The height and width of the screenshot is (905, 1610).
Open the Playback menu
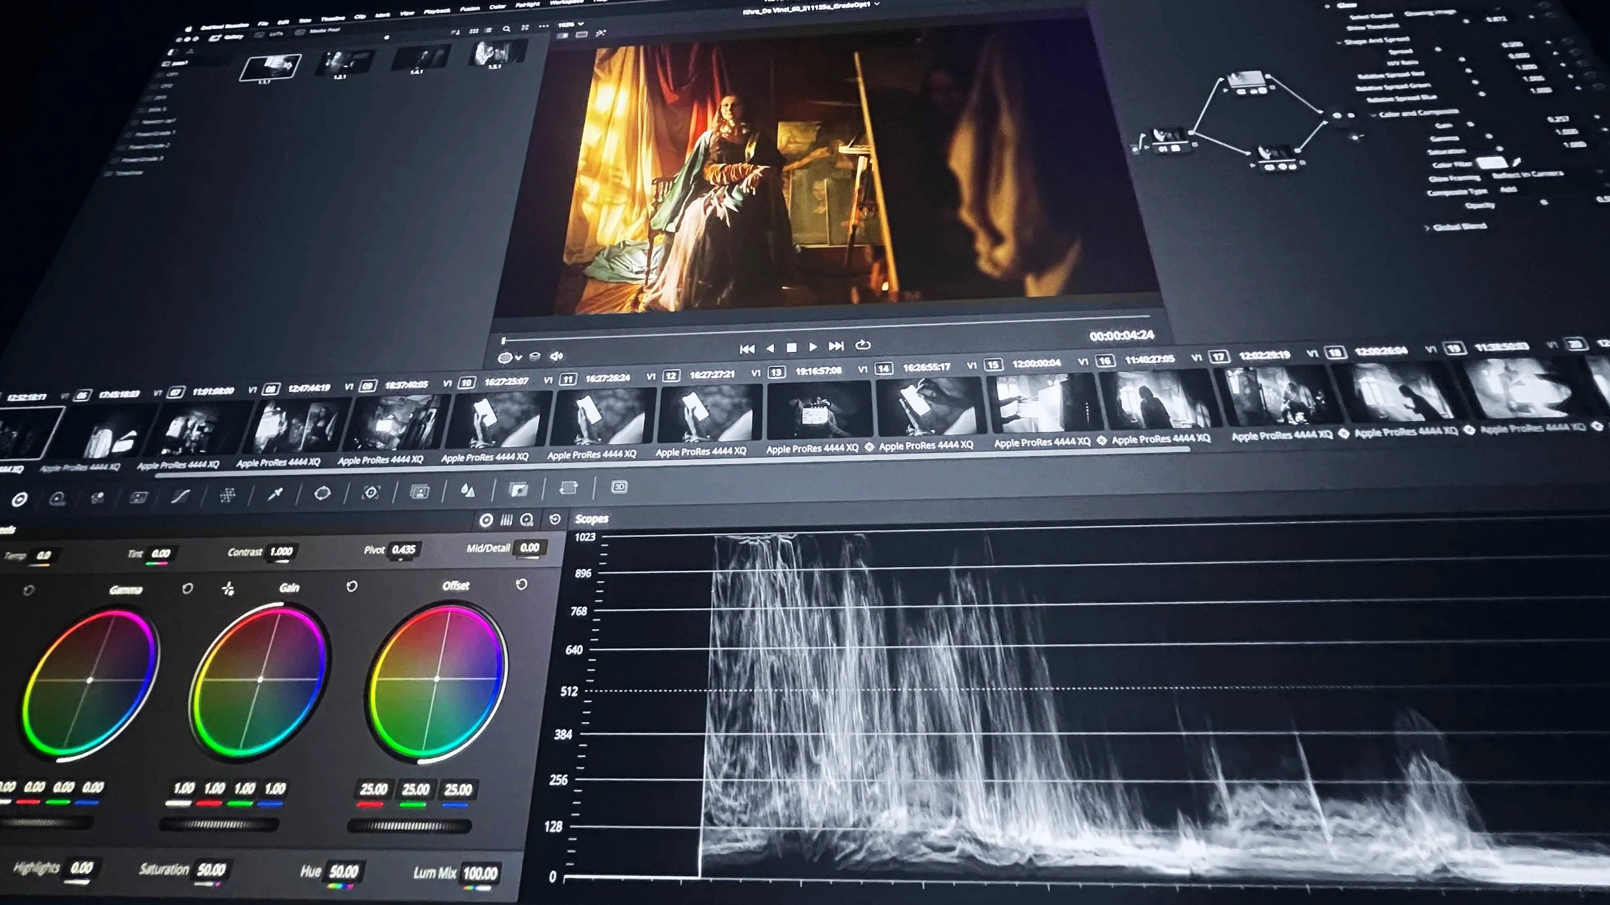point(437,10)
